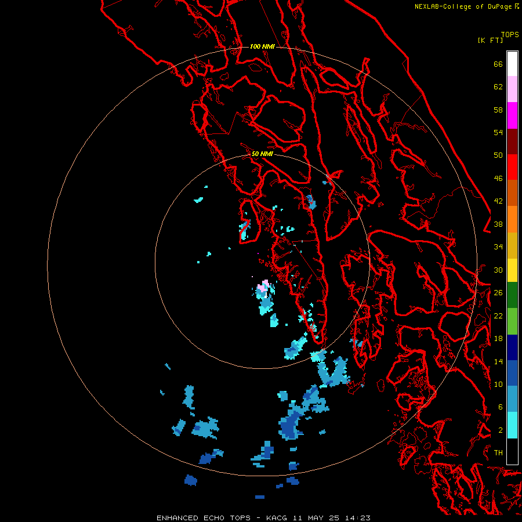The width and height of the screenshot is (522, 522).
Task: Click the white swatch in the tops legend
Action: tap(512, 64)
